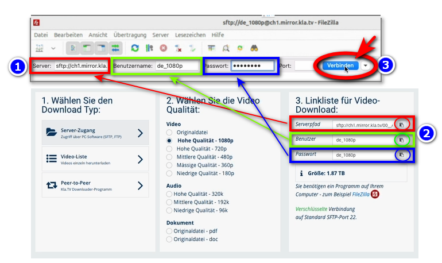Screen dimensions: 442x263
Task: Open the quickconnect history dropdown arrow
Action: pyautogui.click(x=365, y=65)
